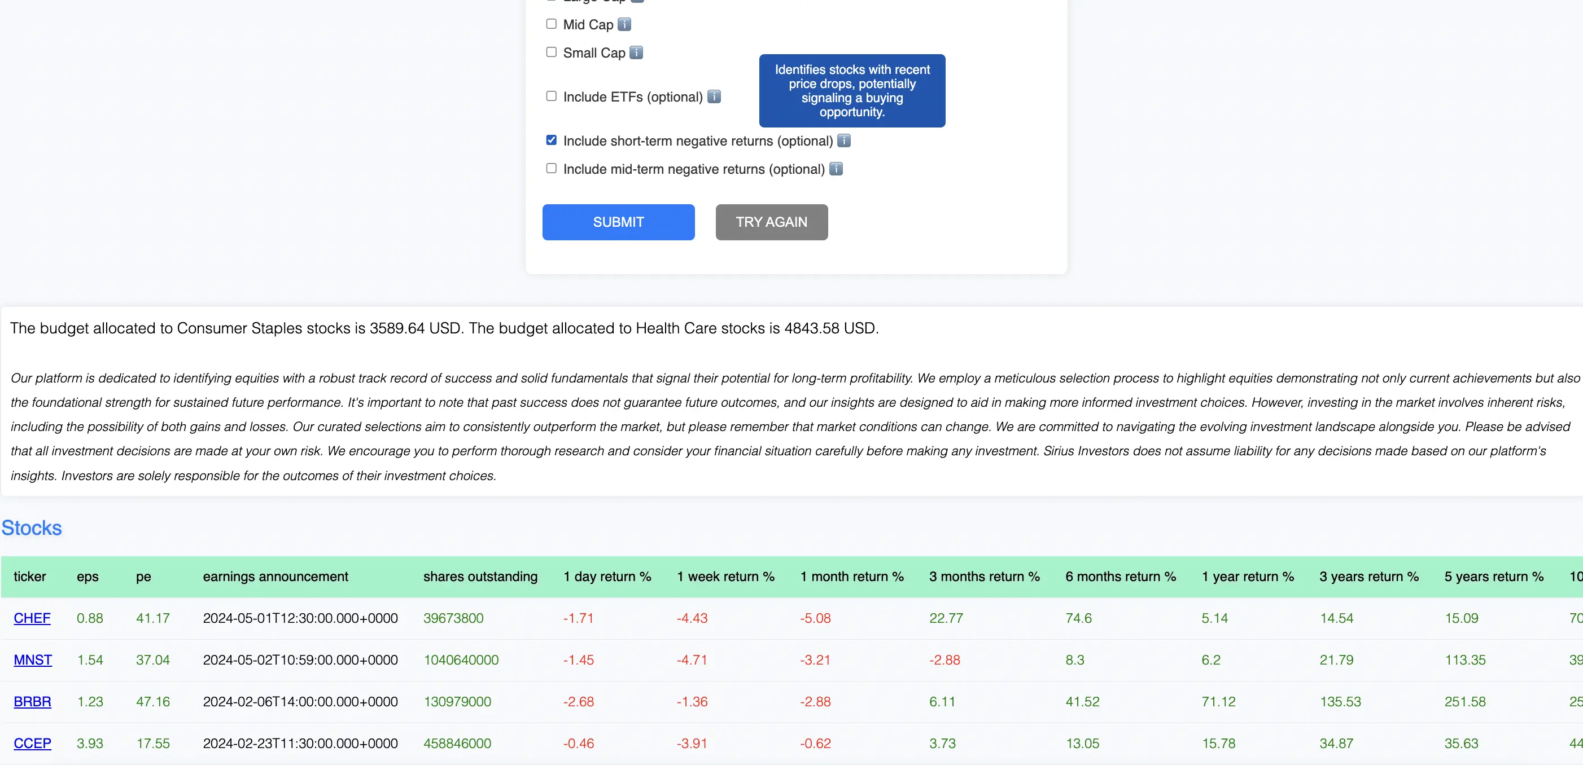1583x765 pixels.
Task: Open the Small Cap info icon
Action: coord(636,53)
